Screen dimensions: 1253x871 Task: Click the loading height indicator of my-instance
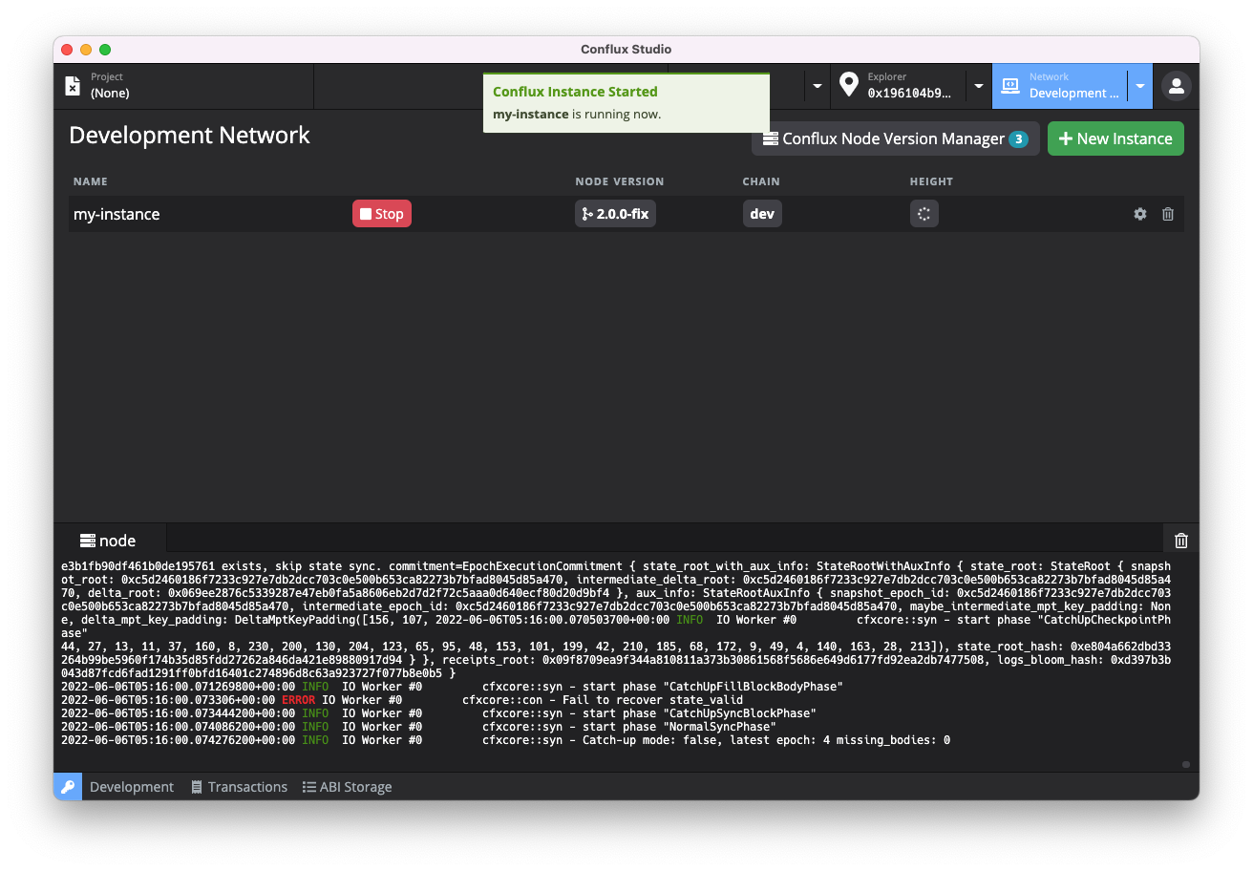924,214
